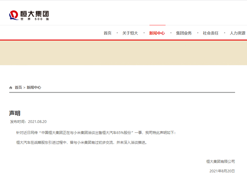Viewport: 247px width, 178px height.
Task: Click the 发布时间：2021.08.20 date text
Action: click(28, 122)
